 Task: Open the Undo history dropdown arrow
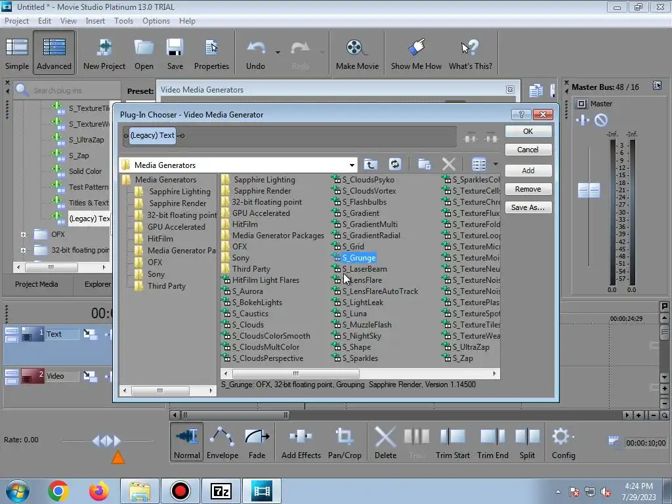278,52
